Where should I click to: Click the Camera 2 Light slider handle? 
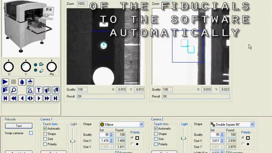pos(184,138)
